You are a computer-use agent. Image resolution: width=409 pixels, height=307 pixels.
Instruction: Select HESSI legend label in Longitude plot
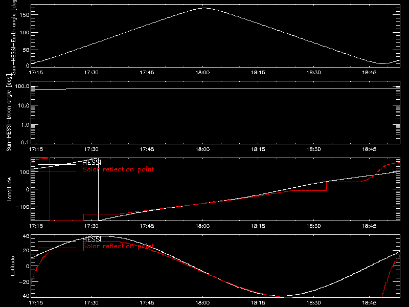point(92,162)
